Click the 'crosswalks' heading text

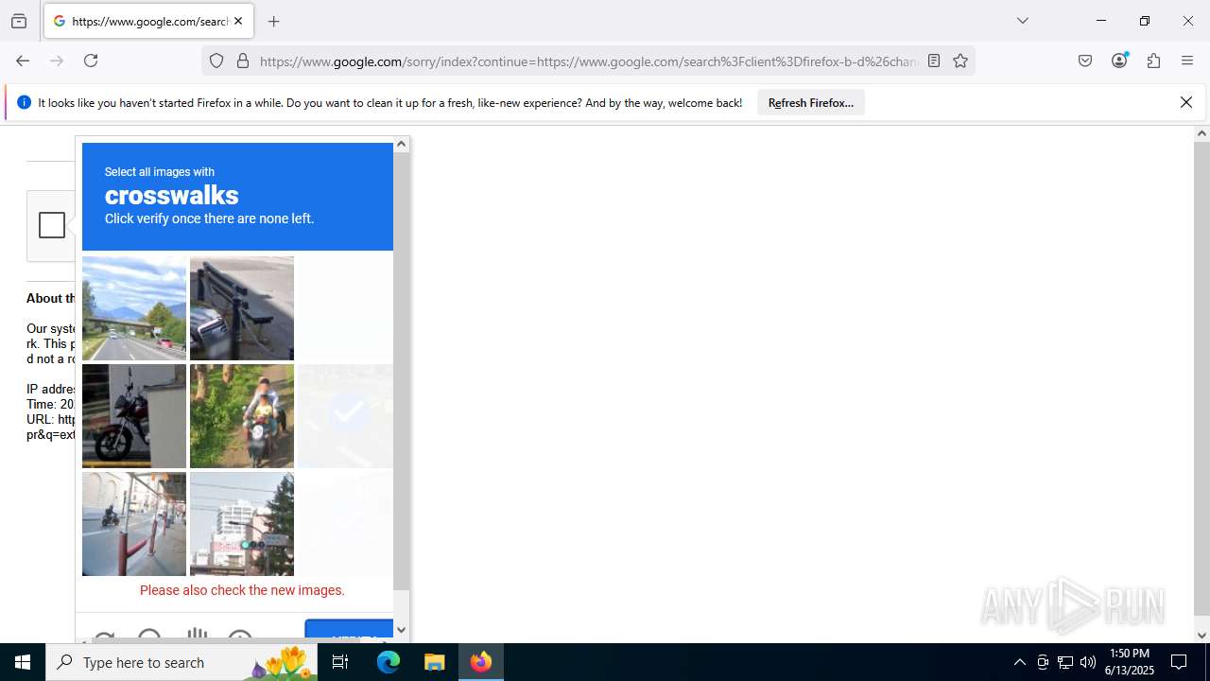171,195
